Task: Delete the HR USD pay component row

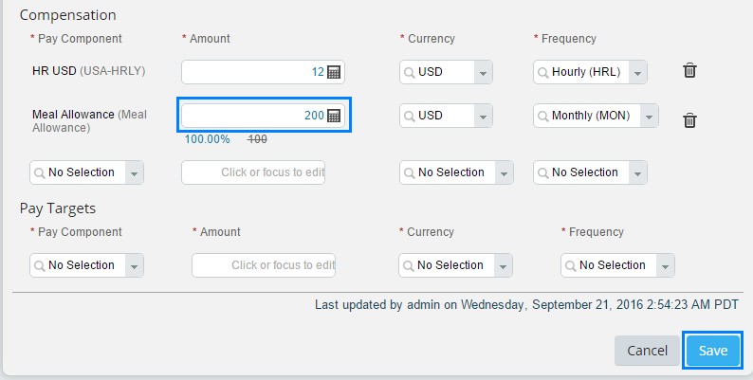Action: tap(689, 70)
